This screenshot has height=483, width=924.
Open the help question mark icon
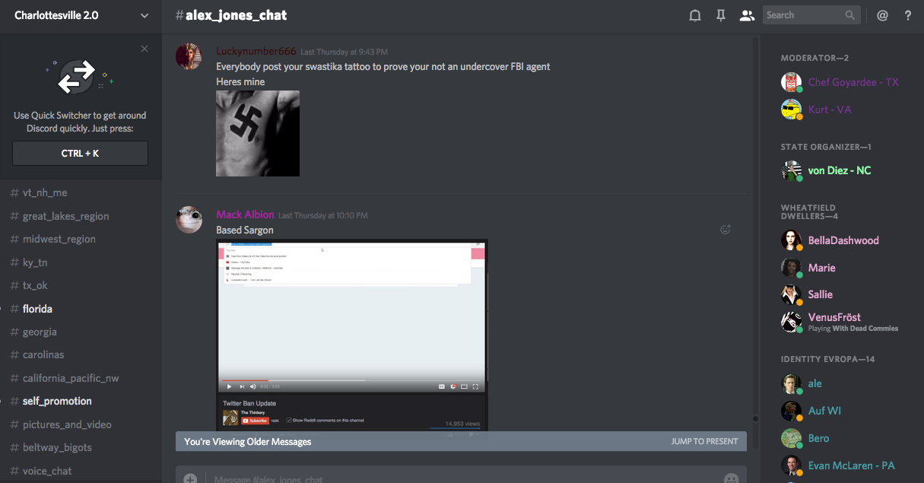908,15
